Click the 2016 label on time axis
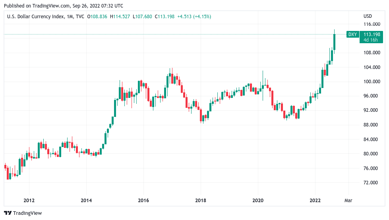Image resolution: width=389 pixels, height=220 pixels. point(143,201)
